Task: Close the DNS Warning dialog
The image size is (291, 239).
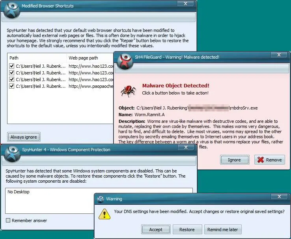Action: (279, 196)
